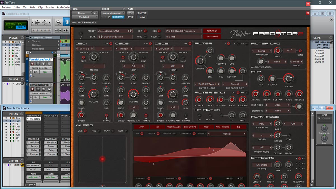The image size is (336, 189).
Task: Click the Filter LFO Speed knob
Action: pos(277,51)
